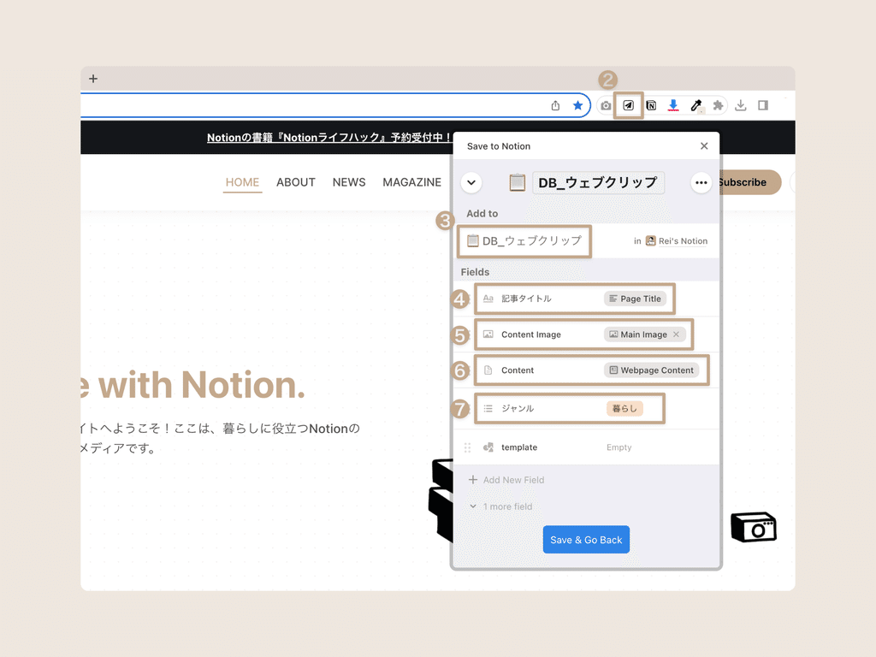Screen dimensions: 876x657
Task: Set the Empty template value
Action: point(619,447)
